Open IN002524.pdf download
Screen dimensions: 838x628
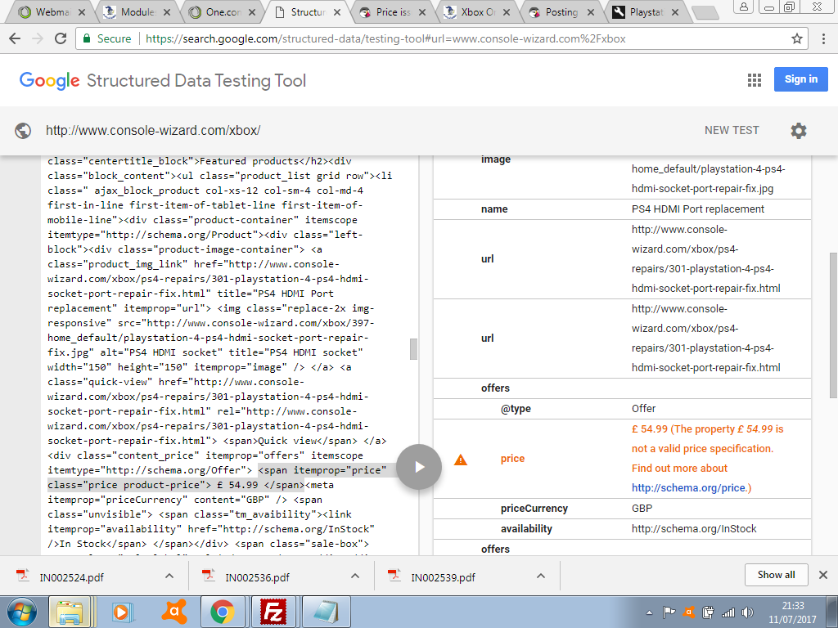click(71, 577)
